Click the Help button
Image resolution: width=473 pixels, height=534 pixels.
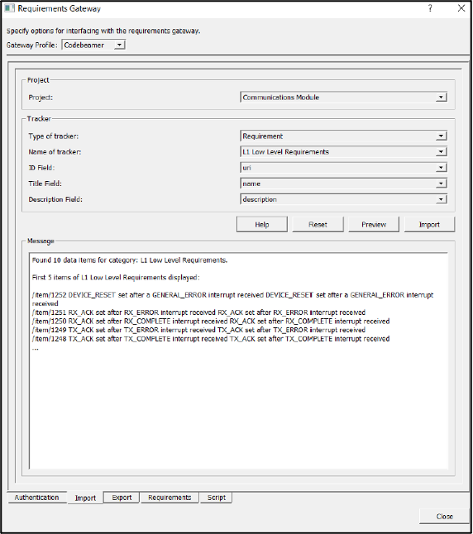coord(261,225)
